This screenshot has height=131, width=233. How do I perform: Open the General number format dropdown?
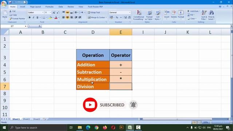(130, 13)
